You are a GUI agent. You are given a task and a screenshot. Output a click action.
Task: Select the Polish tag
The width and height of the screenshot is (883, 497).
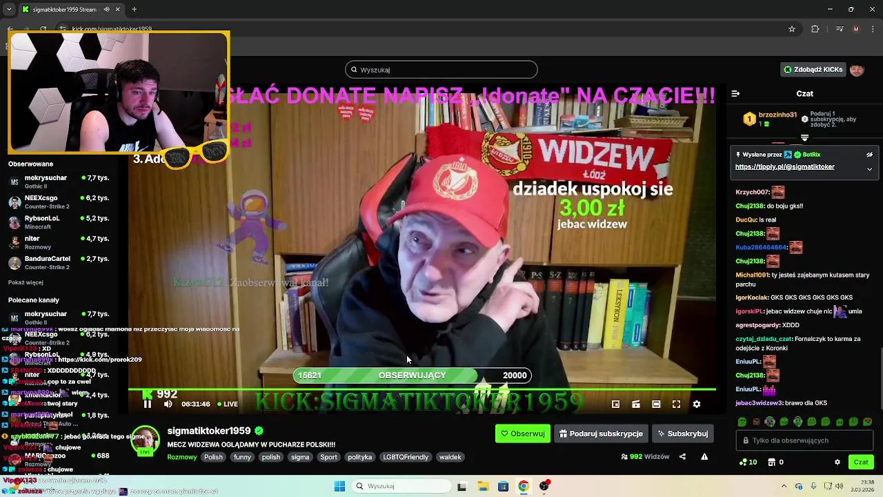pos(213,457)
